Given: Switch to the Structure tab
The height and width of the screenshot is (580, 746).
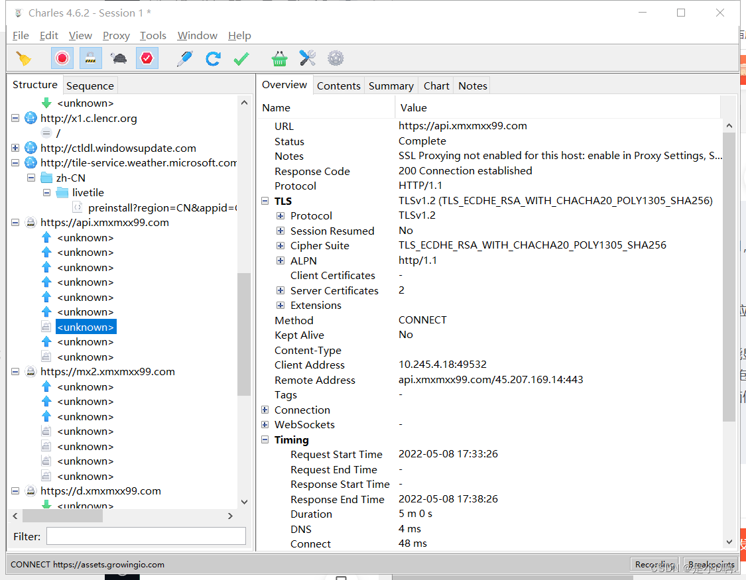Looking at the screenshot, I should click(x=34, y=85).
